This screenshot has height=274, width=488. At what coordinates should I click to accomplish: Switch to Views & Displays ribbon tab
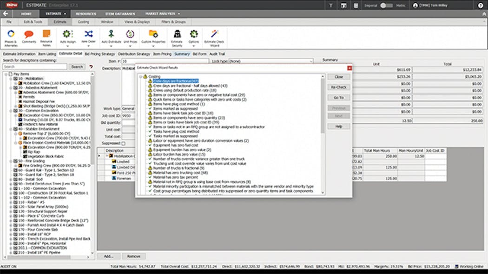[x=137, y=22]
